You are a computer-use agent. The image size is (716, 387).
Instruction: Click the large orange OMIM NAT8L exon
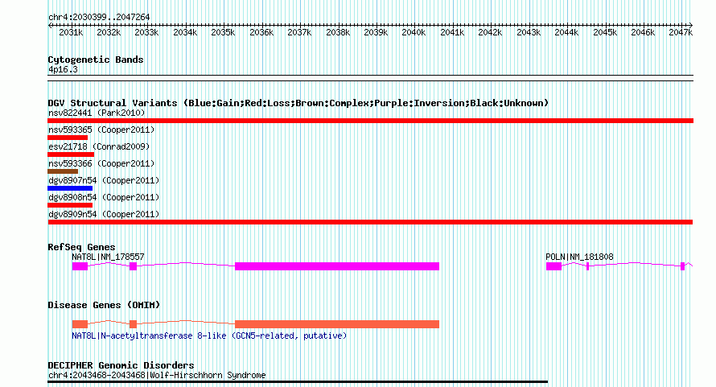337,324
